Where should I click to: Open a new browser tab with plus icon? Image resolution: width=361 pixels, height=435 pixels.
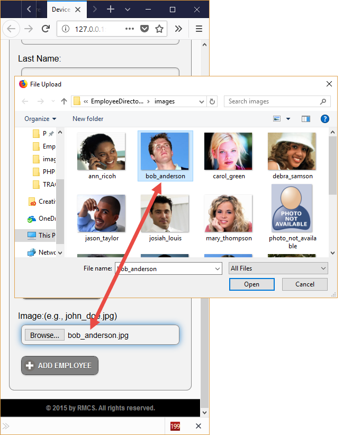[111, 10]
